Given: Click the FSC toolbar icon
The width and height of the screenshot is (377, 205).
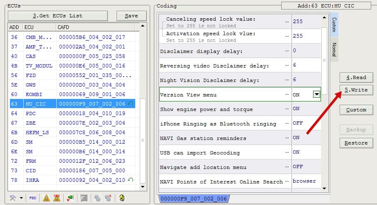Looking at the screenshot, I should tap(33, 198).
